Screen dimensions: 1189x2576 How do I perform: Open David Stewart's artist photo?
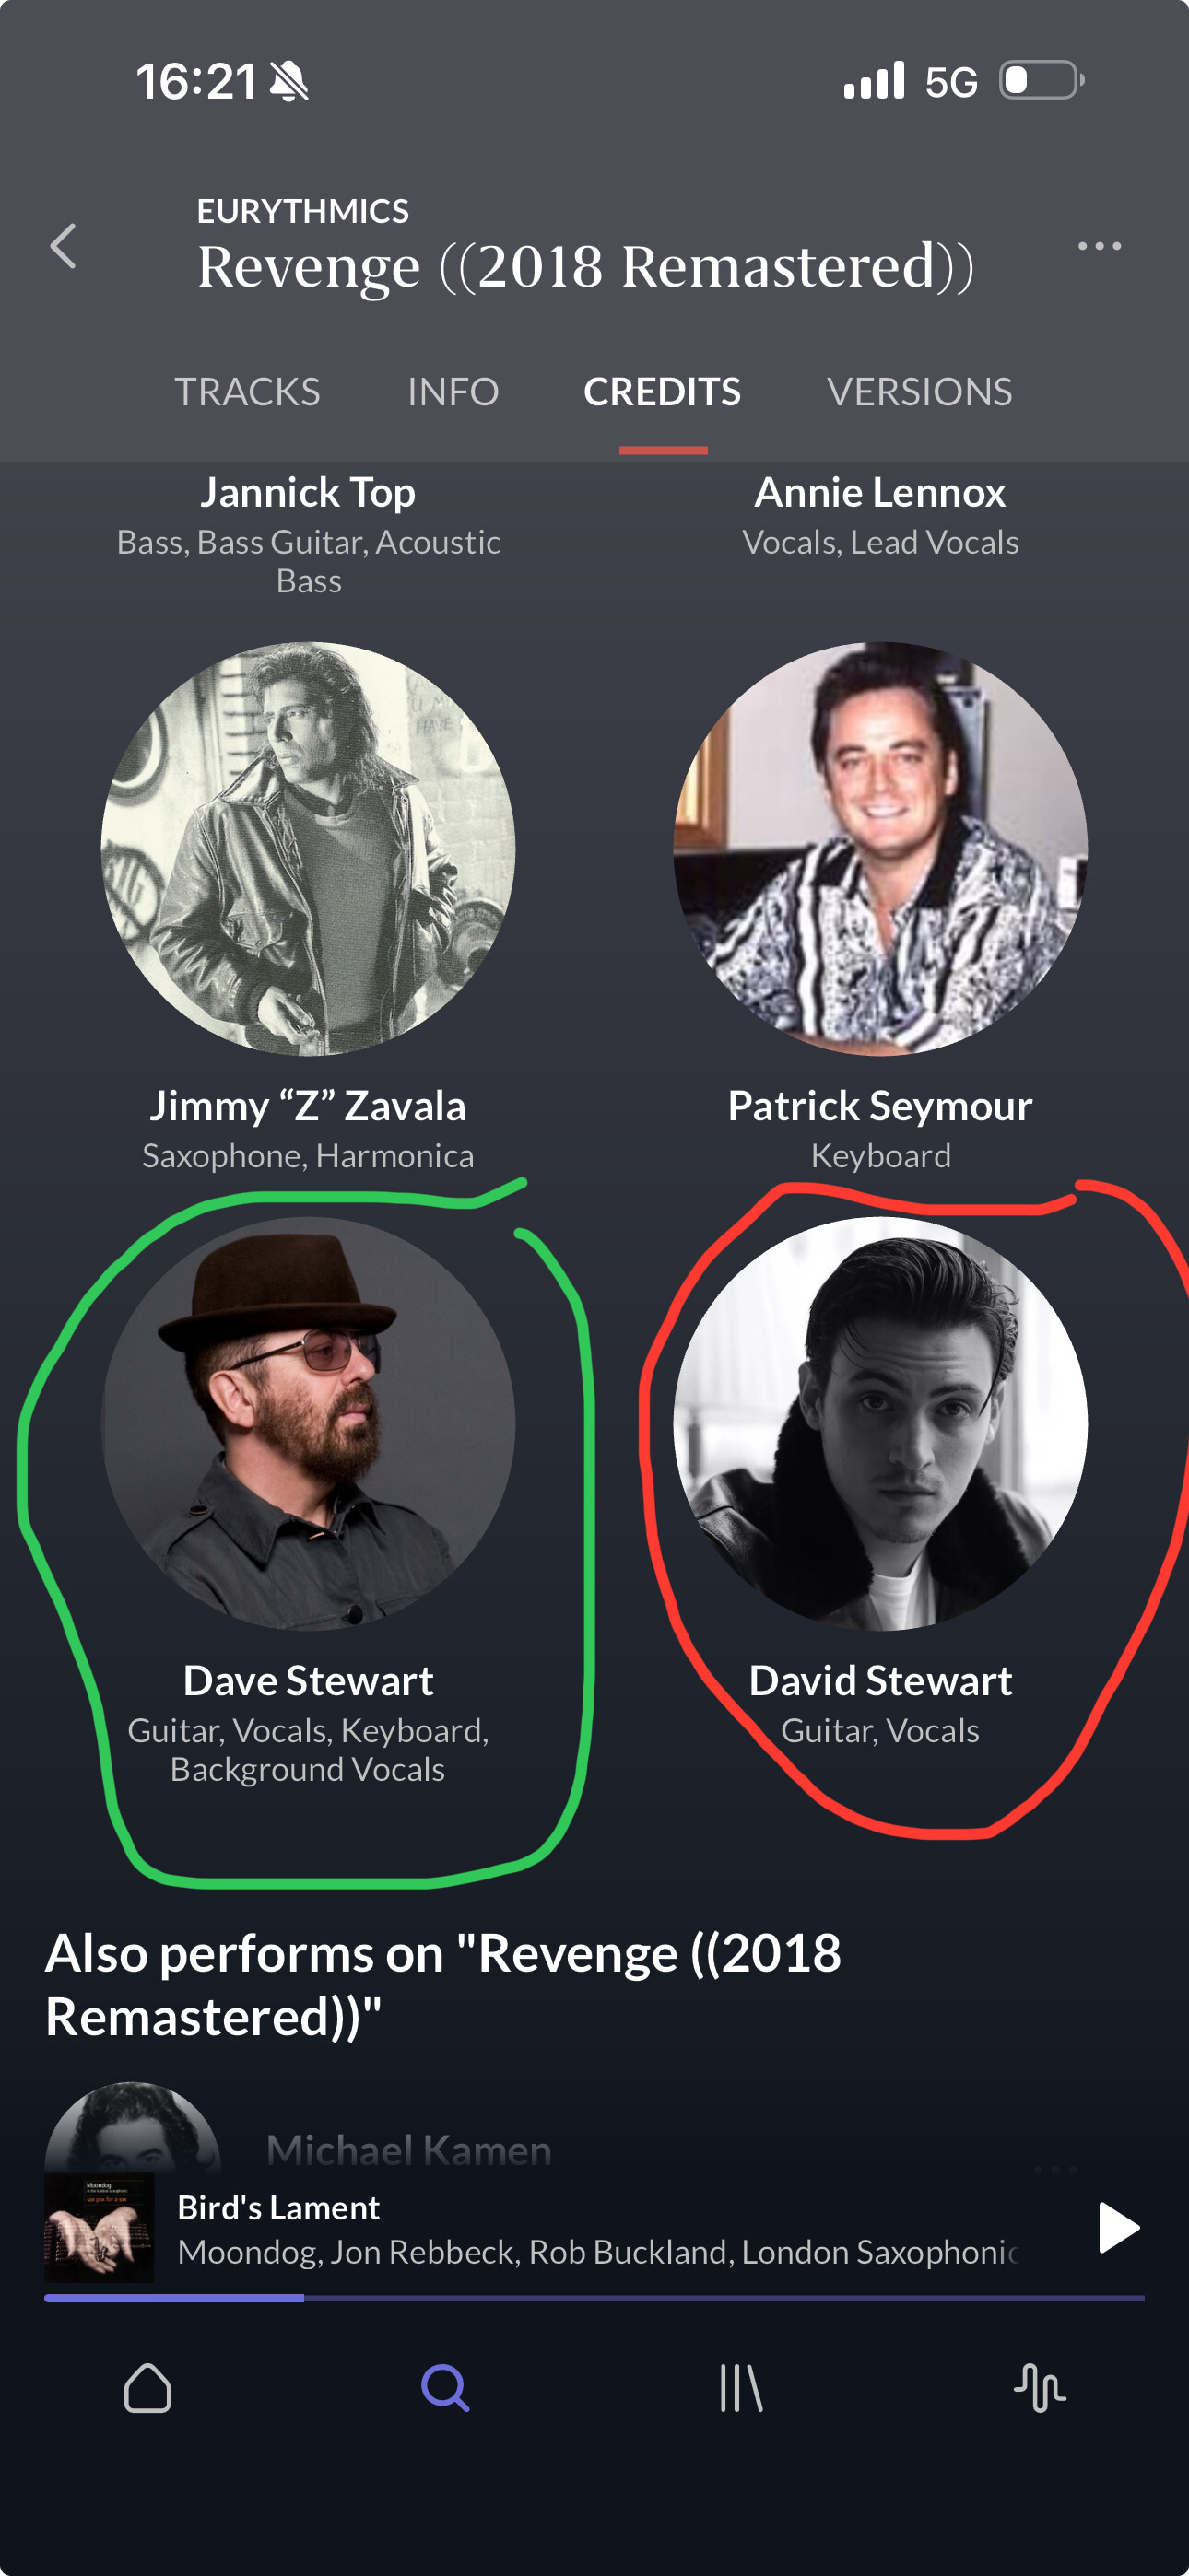881,1423
